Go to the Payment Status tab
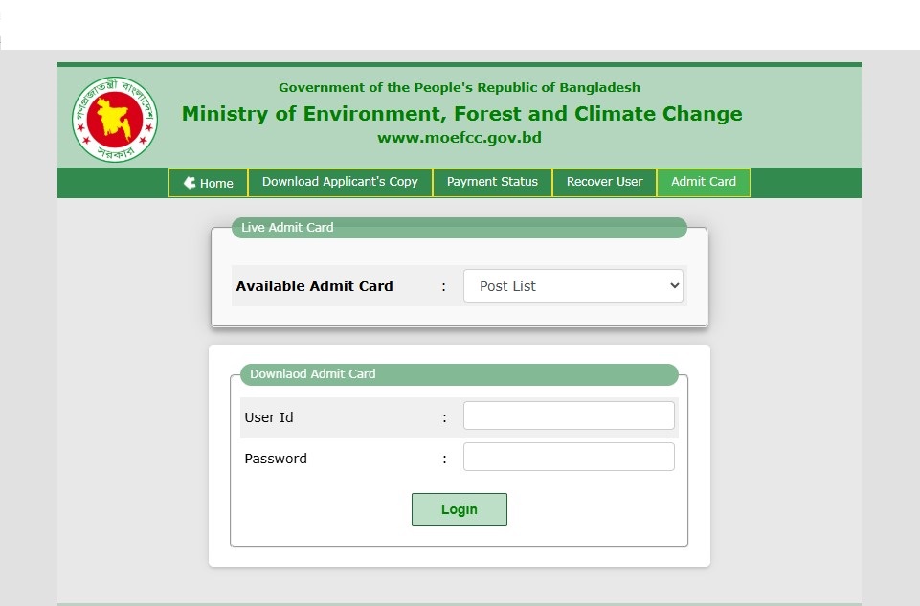This screenshot has width=920, height=606. [492, 182]
